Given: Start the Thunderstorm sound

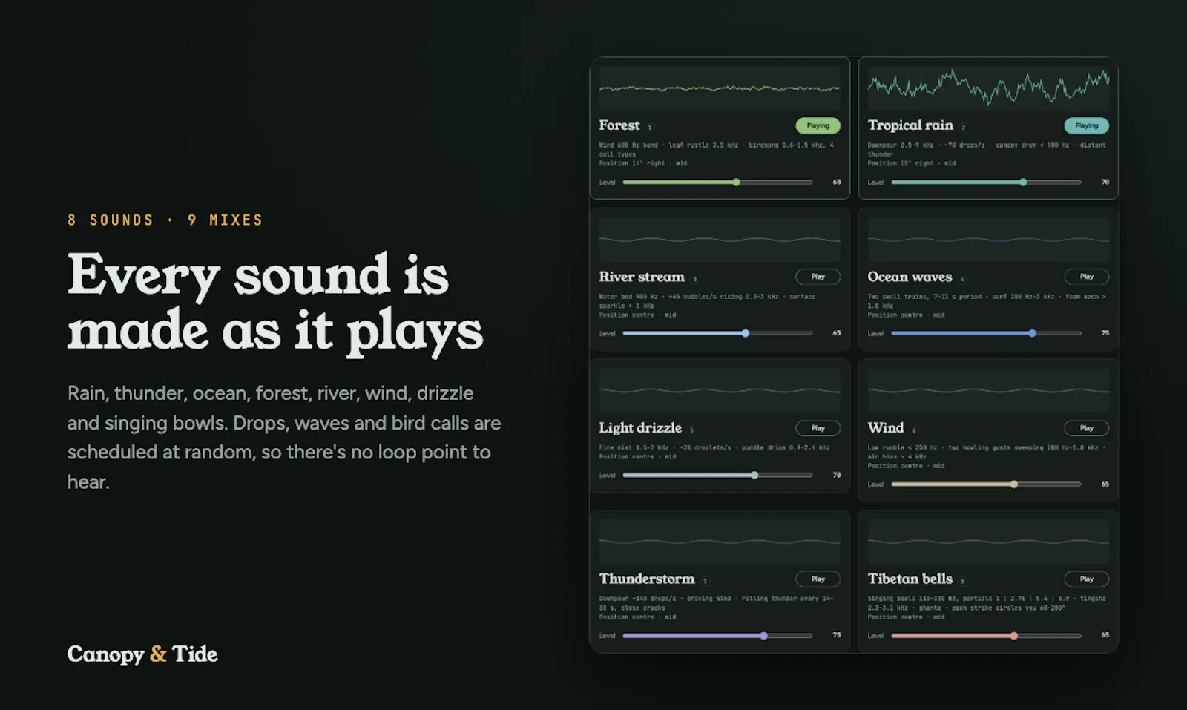Looking at the screenshot, I should [x=818, y=579].
